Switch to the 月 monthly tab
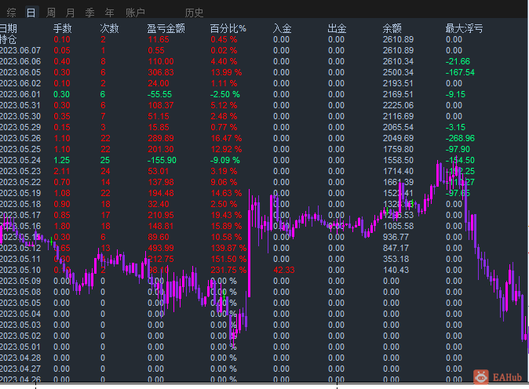The image size is (529, 389). tap(71, 13)
